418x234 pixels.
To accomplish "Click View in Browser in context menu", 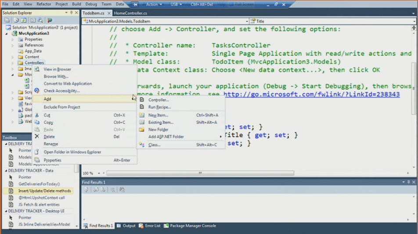I will click(58, 69).
